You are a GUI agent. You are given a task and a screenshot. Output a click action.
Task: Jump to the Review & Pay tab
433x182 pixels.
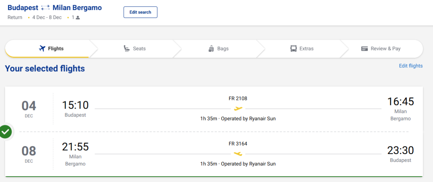[381, 49]
